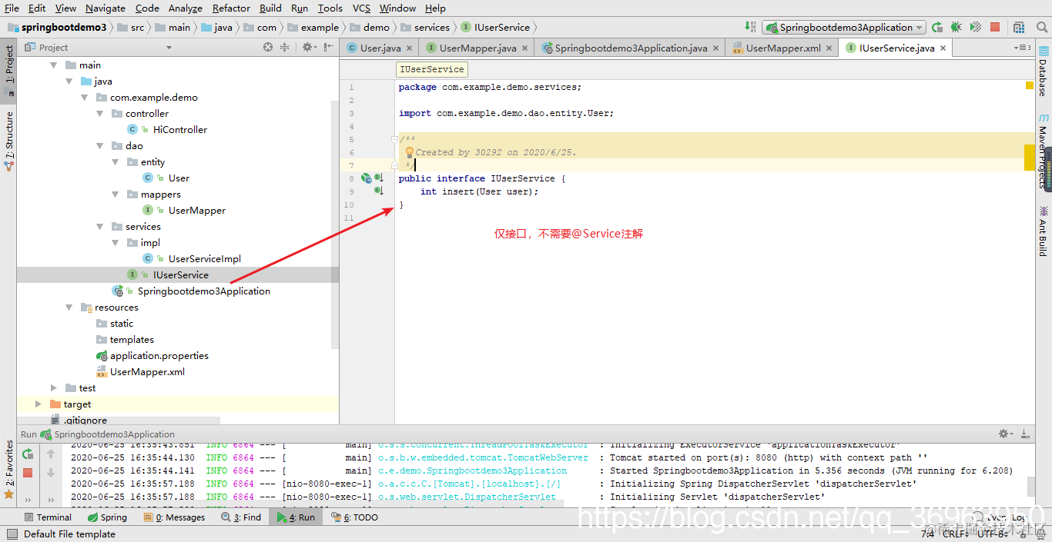This screenshot has width=1052, height=542.
Task: Open the 6: TODO tool window
Action: tap(355, 517)
